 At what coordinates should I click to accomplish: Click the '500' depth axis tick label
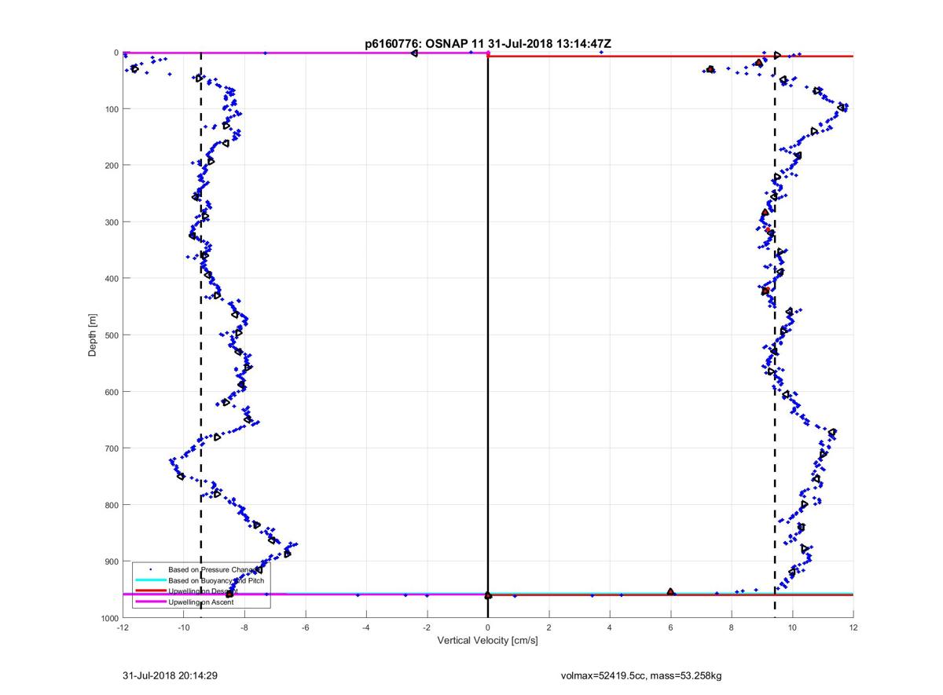click(111, 335)
